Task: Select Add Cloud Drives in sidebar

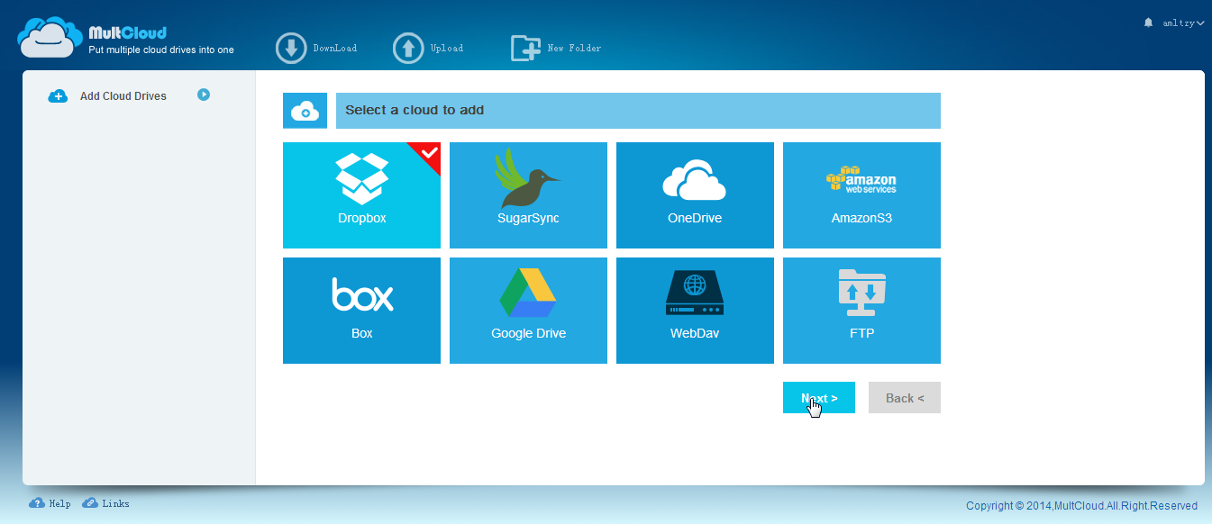Action: point(123,95)
